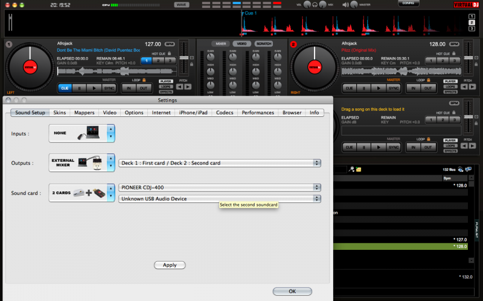Viewport: 483px width, 301px height.
Task: Nudge deck 1 pitch up with right arrow
Action: [x=188, y=87]
